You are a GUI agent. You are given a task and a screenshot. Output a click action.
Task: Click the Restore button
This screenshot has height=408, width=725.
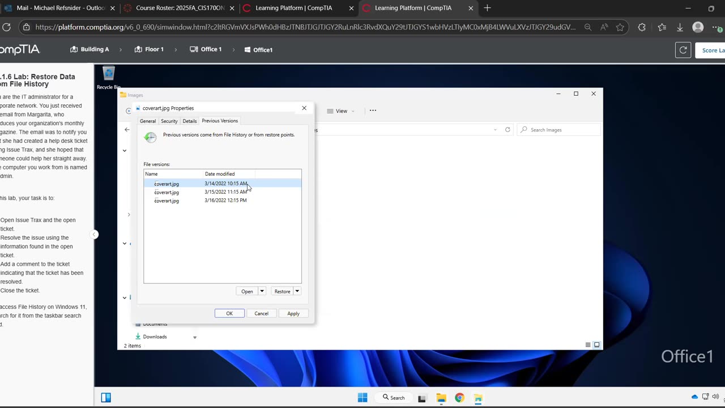click(x=282, y=291)
